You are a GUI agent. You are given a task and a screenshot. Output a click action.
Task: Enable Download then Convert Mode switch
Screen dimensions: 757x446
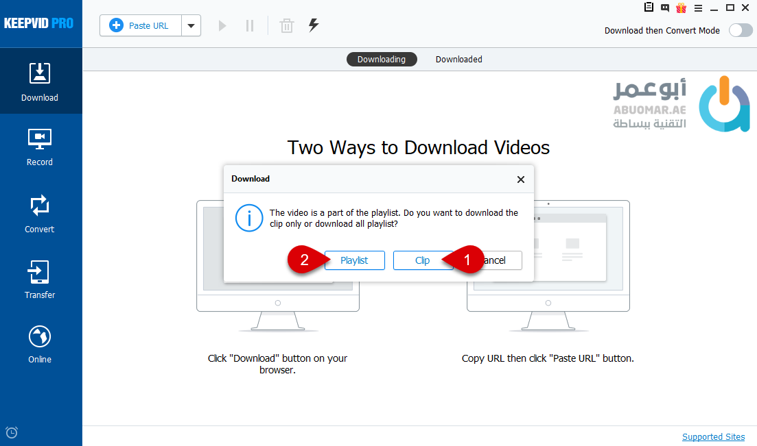click(741, 30)
